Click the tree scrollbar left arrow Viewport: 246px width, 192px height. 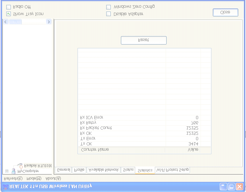(6, 22)
